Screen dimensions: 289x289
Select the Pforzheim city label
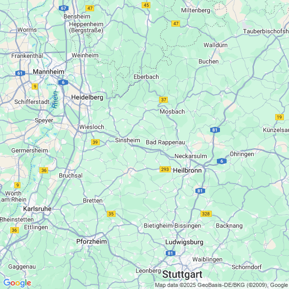click(92, 241)
